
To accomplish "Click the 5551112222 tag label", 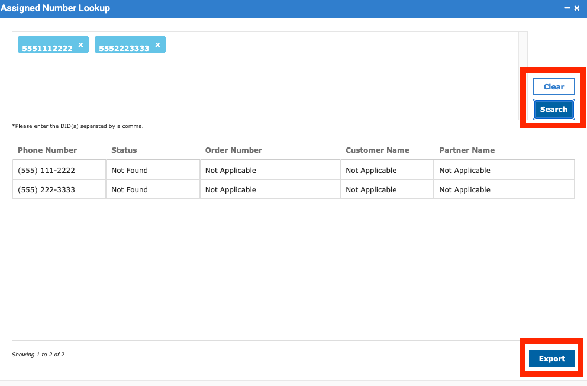I will 47,48.
